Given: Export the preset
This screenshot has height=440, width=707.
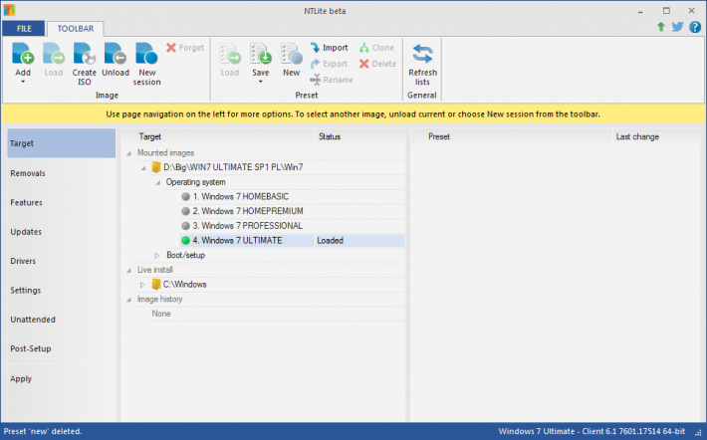Looking at the screenshot, I should coord(329,64).
